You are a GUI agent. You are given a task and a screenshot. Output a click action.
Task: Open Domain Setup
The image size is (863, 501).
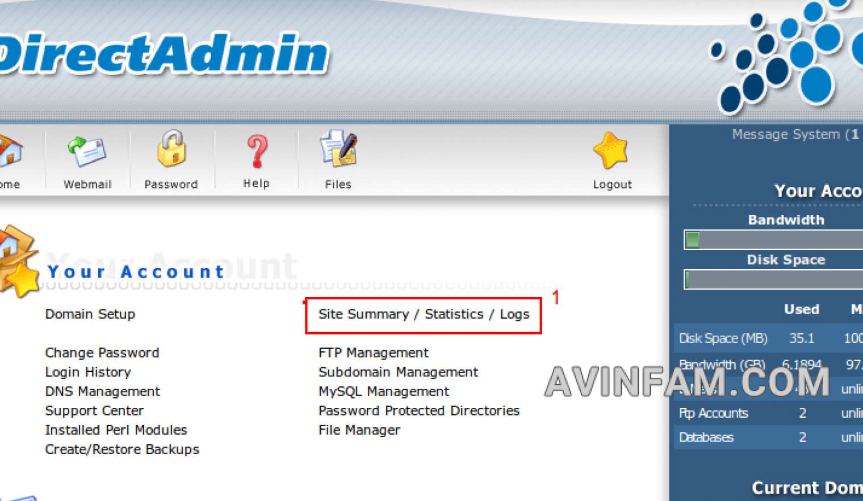click(x=90, y=314)
